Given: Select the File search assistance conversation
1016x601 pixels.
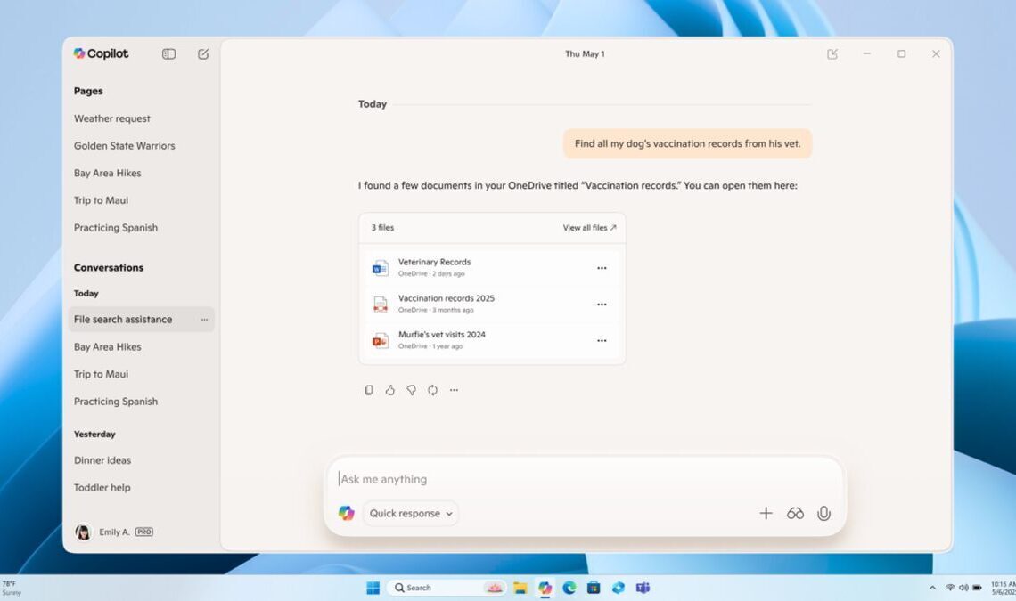Looking at the screenshot, I should click(x=141, y=320).
